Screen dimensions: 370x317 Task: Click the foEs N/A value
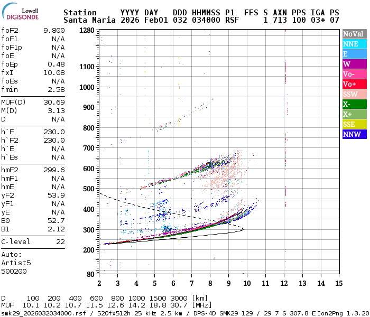coord(58,81)
